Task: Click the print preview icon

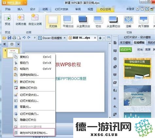Action: tap(19, 38)
